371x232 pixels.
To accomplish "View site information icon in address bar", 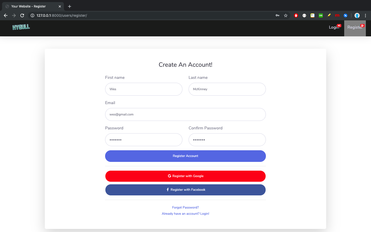I will coord(32,15).
